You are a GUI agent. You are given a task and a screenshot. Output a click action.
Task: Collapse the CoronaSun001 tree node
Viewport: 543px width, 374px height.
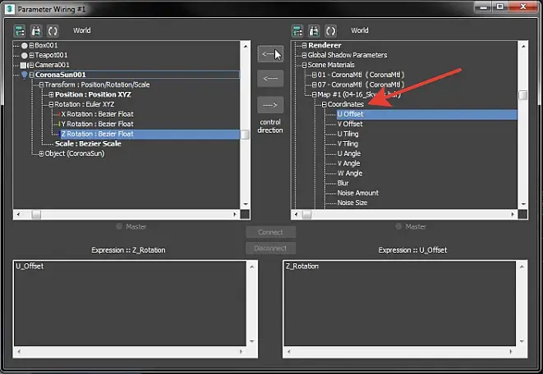(x=31, y=75)
